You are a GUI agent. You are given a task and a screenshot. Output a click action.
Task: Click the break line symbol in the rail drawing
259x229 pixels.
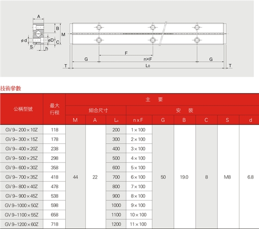163,34
